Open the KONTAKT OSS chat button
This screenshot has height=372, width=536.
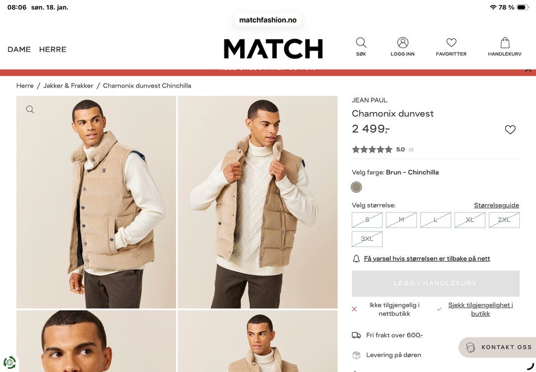tap(497, 347)
